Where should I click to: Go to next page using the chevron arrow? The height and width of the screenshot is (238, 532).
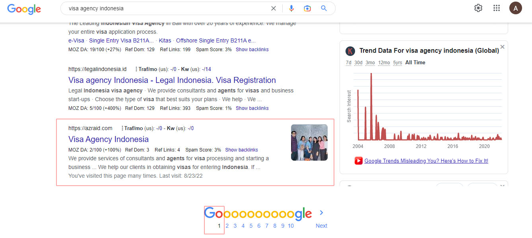pyautogui.click(x=321, y=213)
